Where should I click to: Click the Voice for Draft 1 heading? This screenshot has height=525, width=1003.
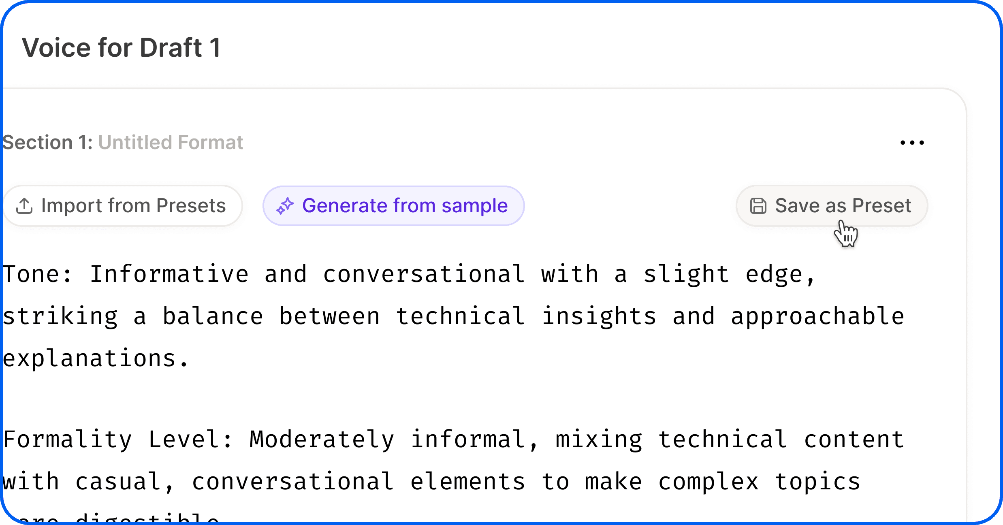pos(121,48)
